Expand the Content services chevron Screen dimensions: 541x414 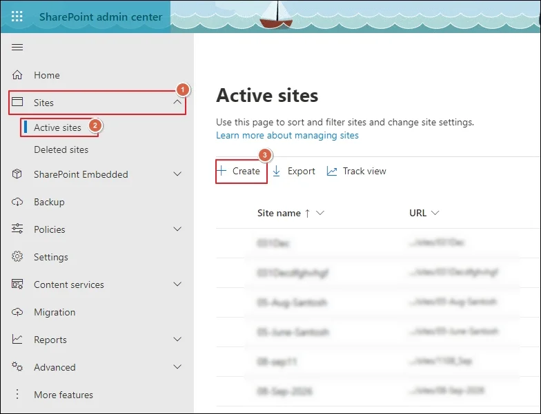177,284
